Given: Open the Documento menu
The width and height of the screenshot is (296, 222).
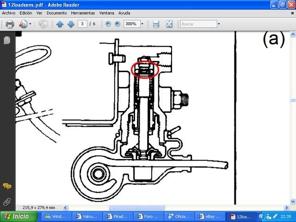Looking at the screenshot, I should click(x=56, y=13).
